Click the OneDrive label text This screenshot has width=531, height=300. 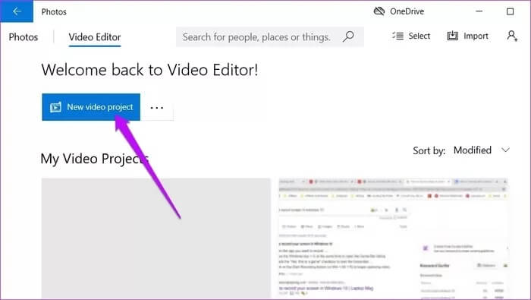click(407, 11)
